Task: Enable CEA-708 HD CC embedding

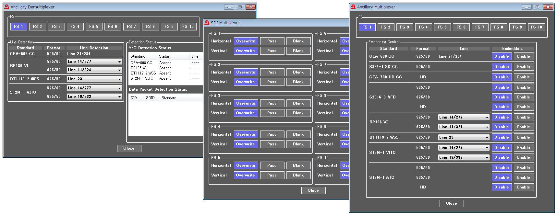Action: [523, 77]
